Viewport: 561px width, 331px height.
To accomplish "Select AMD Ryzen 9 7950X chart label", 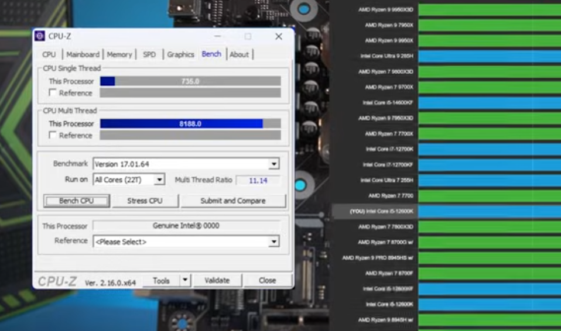I will point(389,25).
